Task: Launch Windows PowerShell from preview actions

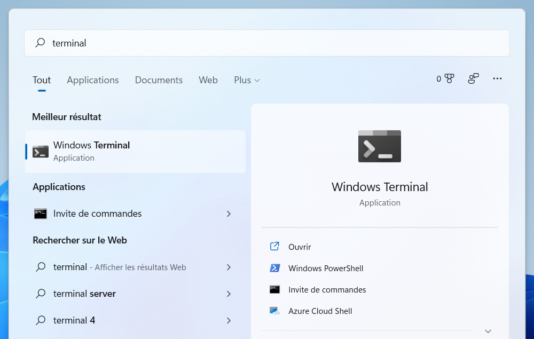Action: tap(326, 268)
